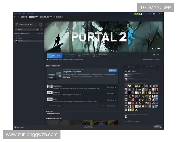Go forward with the right arrow

tap(18, 17)
